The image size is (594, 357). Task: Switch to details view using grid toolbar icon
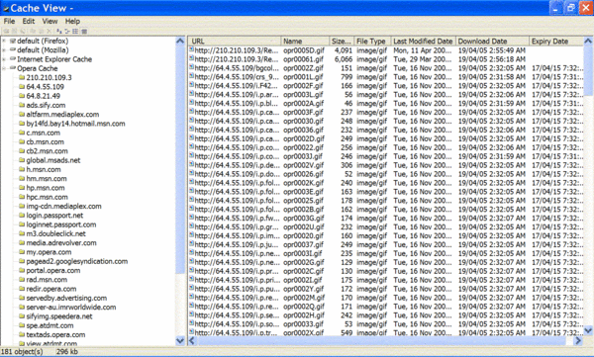point(75,32)
